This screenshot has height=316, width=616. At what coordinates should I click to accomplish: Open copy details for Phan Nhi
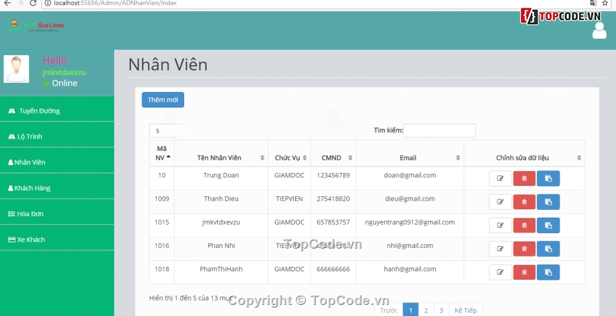click(548, 249)
